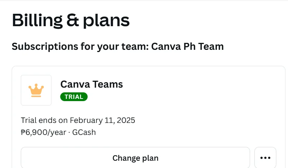Image resolution: width=288 pixels, height=168 pixels.
Task: Click the green TRIAL badge
Action: [x=74, y=97]
